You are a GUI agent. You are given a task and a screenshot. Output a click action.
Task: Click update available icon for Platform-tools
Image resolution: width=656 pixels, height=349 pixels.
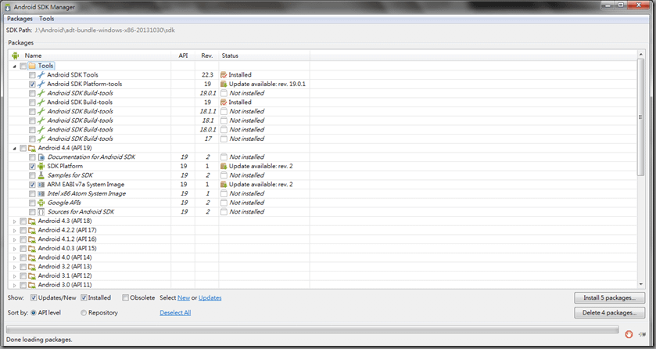[224, 84]
